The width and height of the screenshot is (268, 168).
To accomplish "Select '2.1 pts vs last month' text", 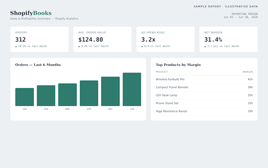I will [223, 46].
